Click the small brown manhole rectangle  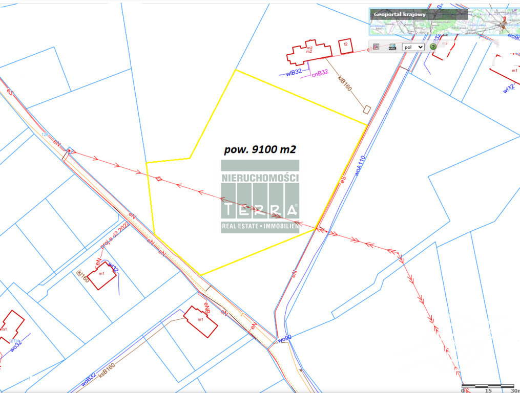(x=366, y=110)
